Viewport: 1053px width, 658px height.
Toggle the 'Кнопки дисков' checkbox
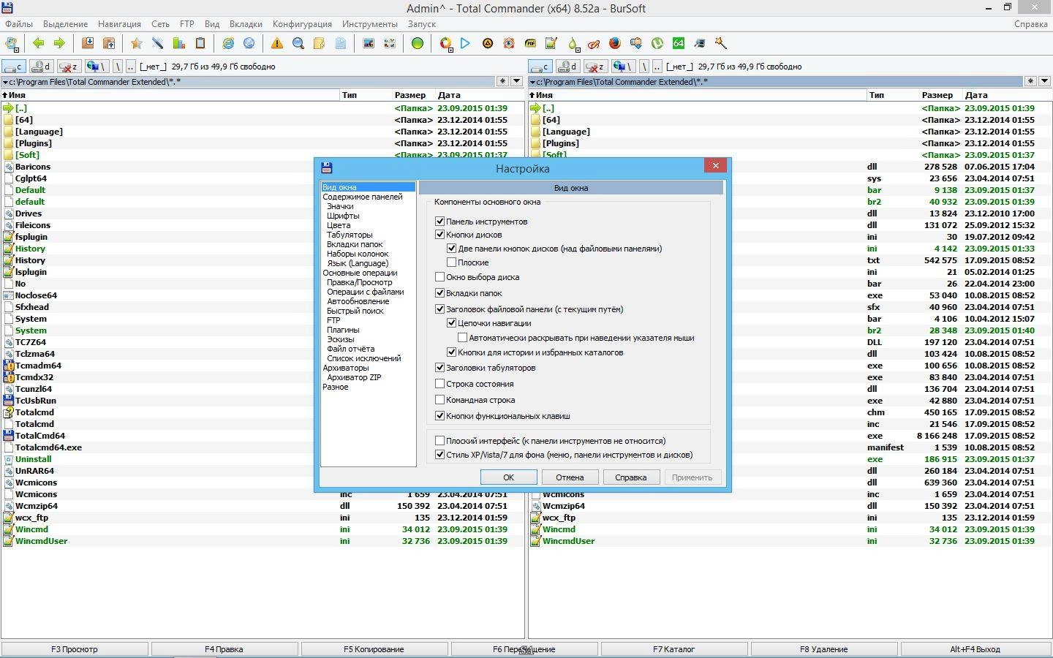point(439,235)
